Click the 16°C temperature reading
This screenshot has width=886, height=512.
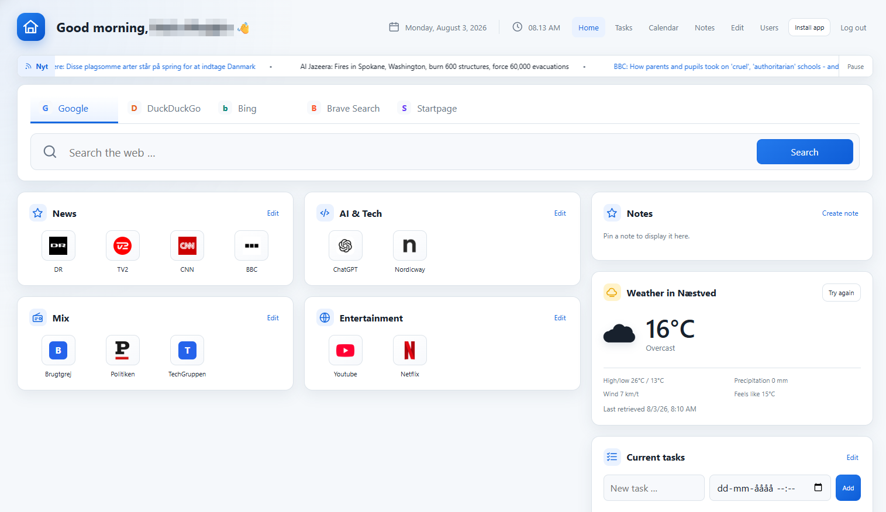click(670, 329)
